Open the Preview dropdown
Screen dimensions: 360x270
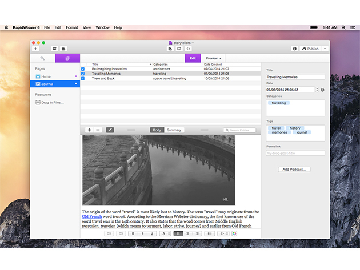214,58
